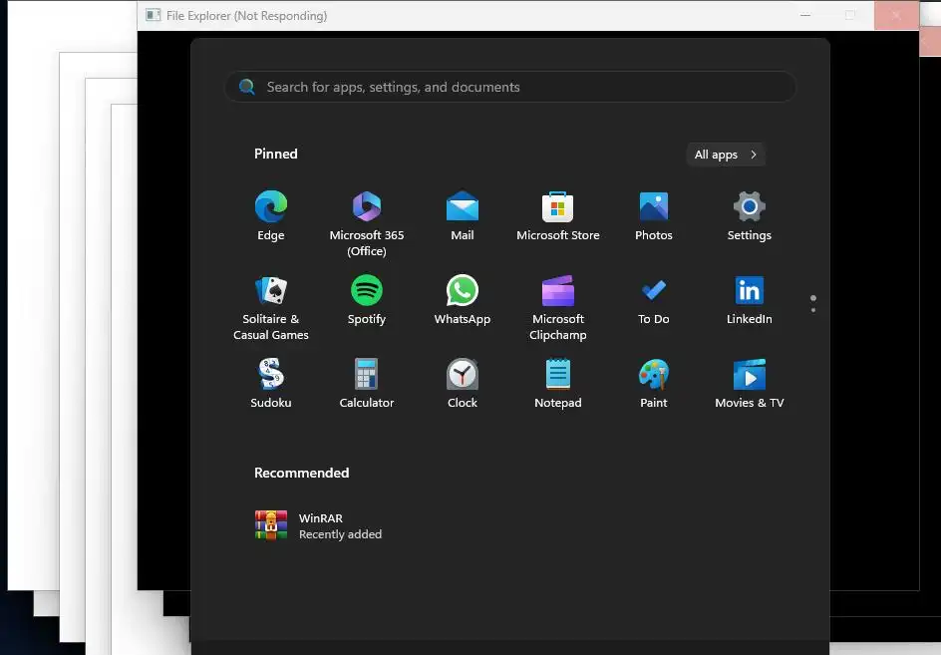Minimize the File Explorer window
This screenshot has width=941, height=655.
pyautogui.click(x=805, y=15)
